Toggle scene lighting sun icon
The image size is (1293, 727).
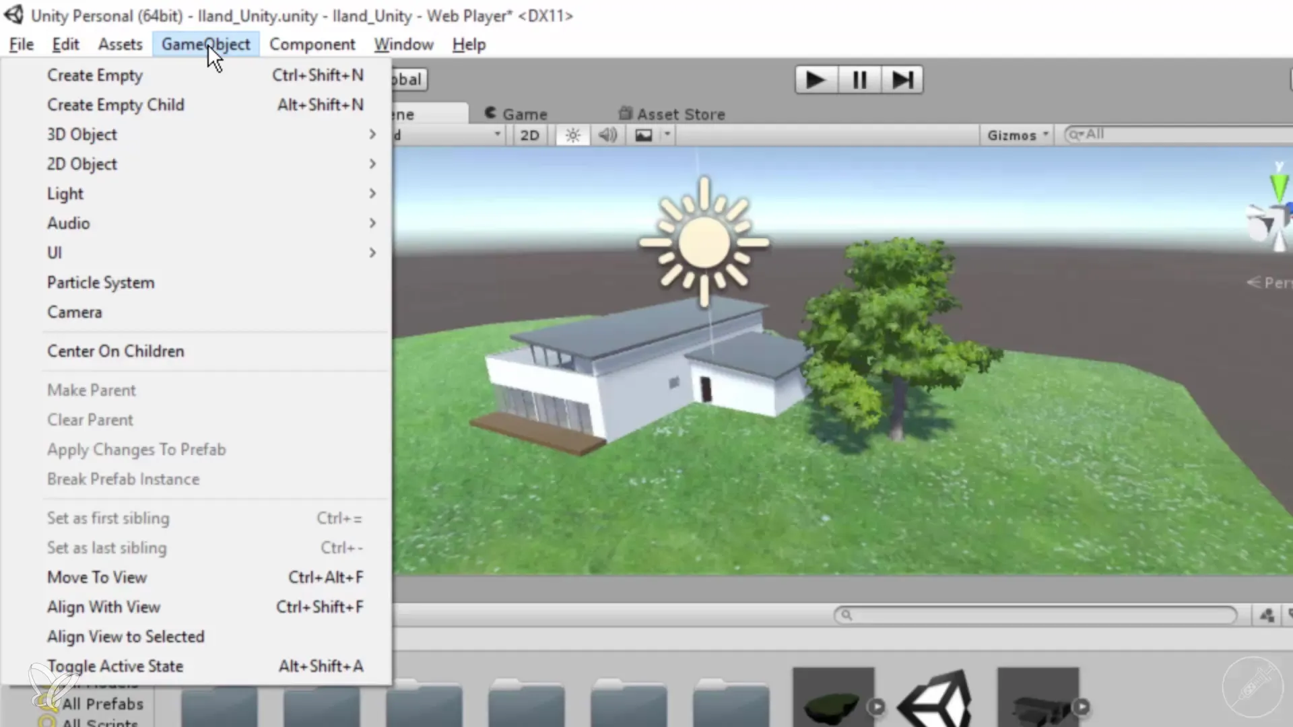coord(573,135)
